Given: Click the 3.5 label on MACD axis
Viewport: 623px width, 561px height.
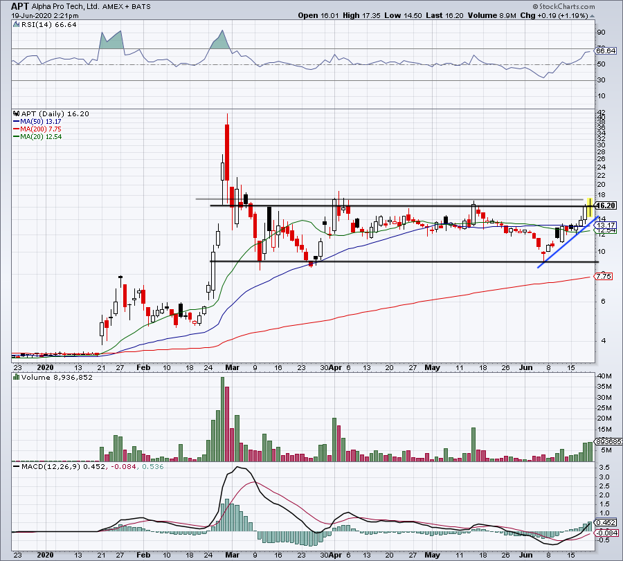Looking at the screenshot, I should tap(604, 468).
